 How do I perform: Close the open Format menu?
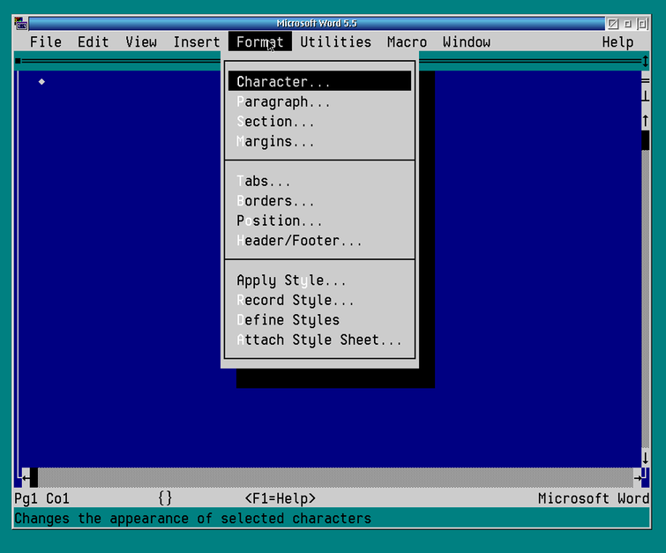click(x=260, y=41)
